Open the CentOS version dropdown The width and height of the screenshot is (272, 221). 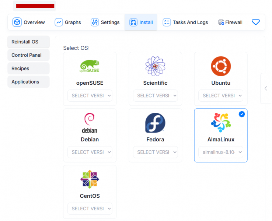coord(90,208)
